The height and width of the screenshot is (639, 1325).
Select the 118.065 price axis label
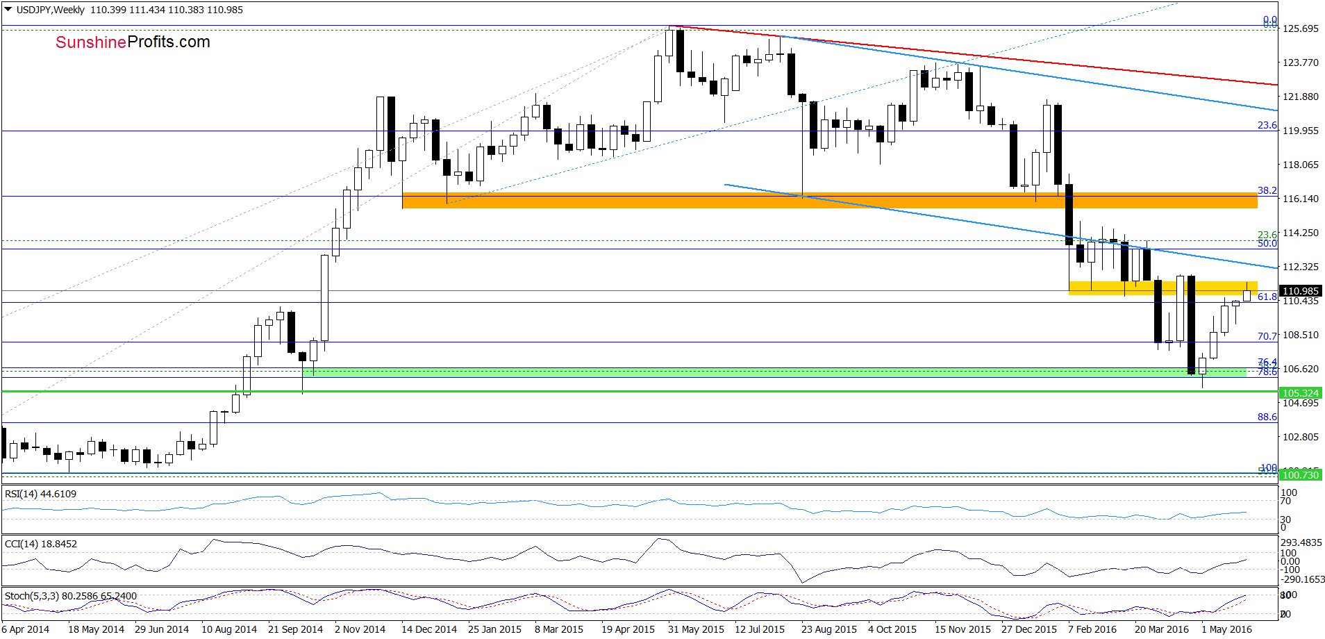click(1301, 165)
